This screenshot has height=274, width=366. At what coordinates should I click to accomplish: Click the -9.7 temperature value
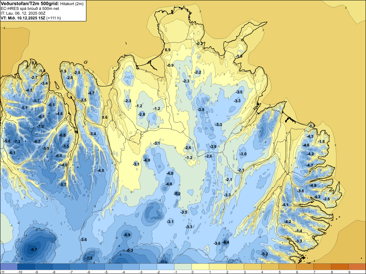(x=34, y=249)
